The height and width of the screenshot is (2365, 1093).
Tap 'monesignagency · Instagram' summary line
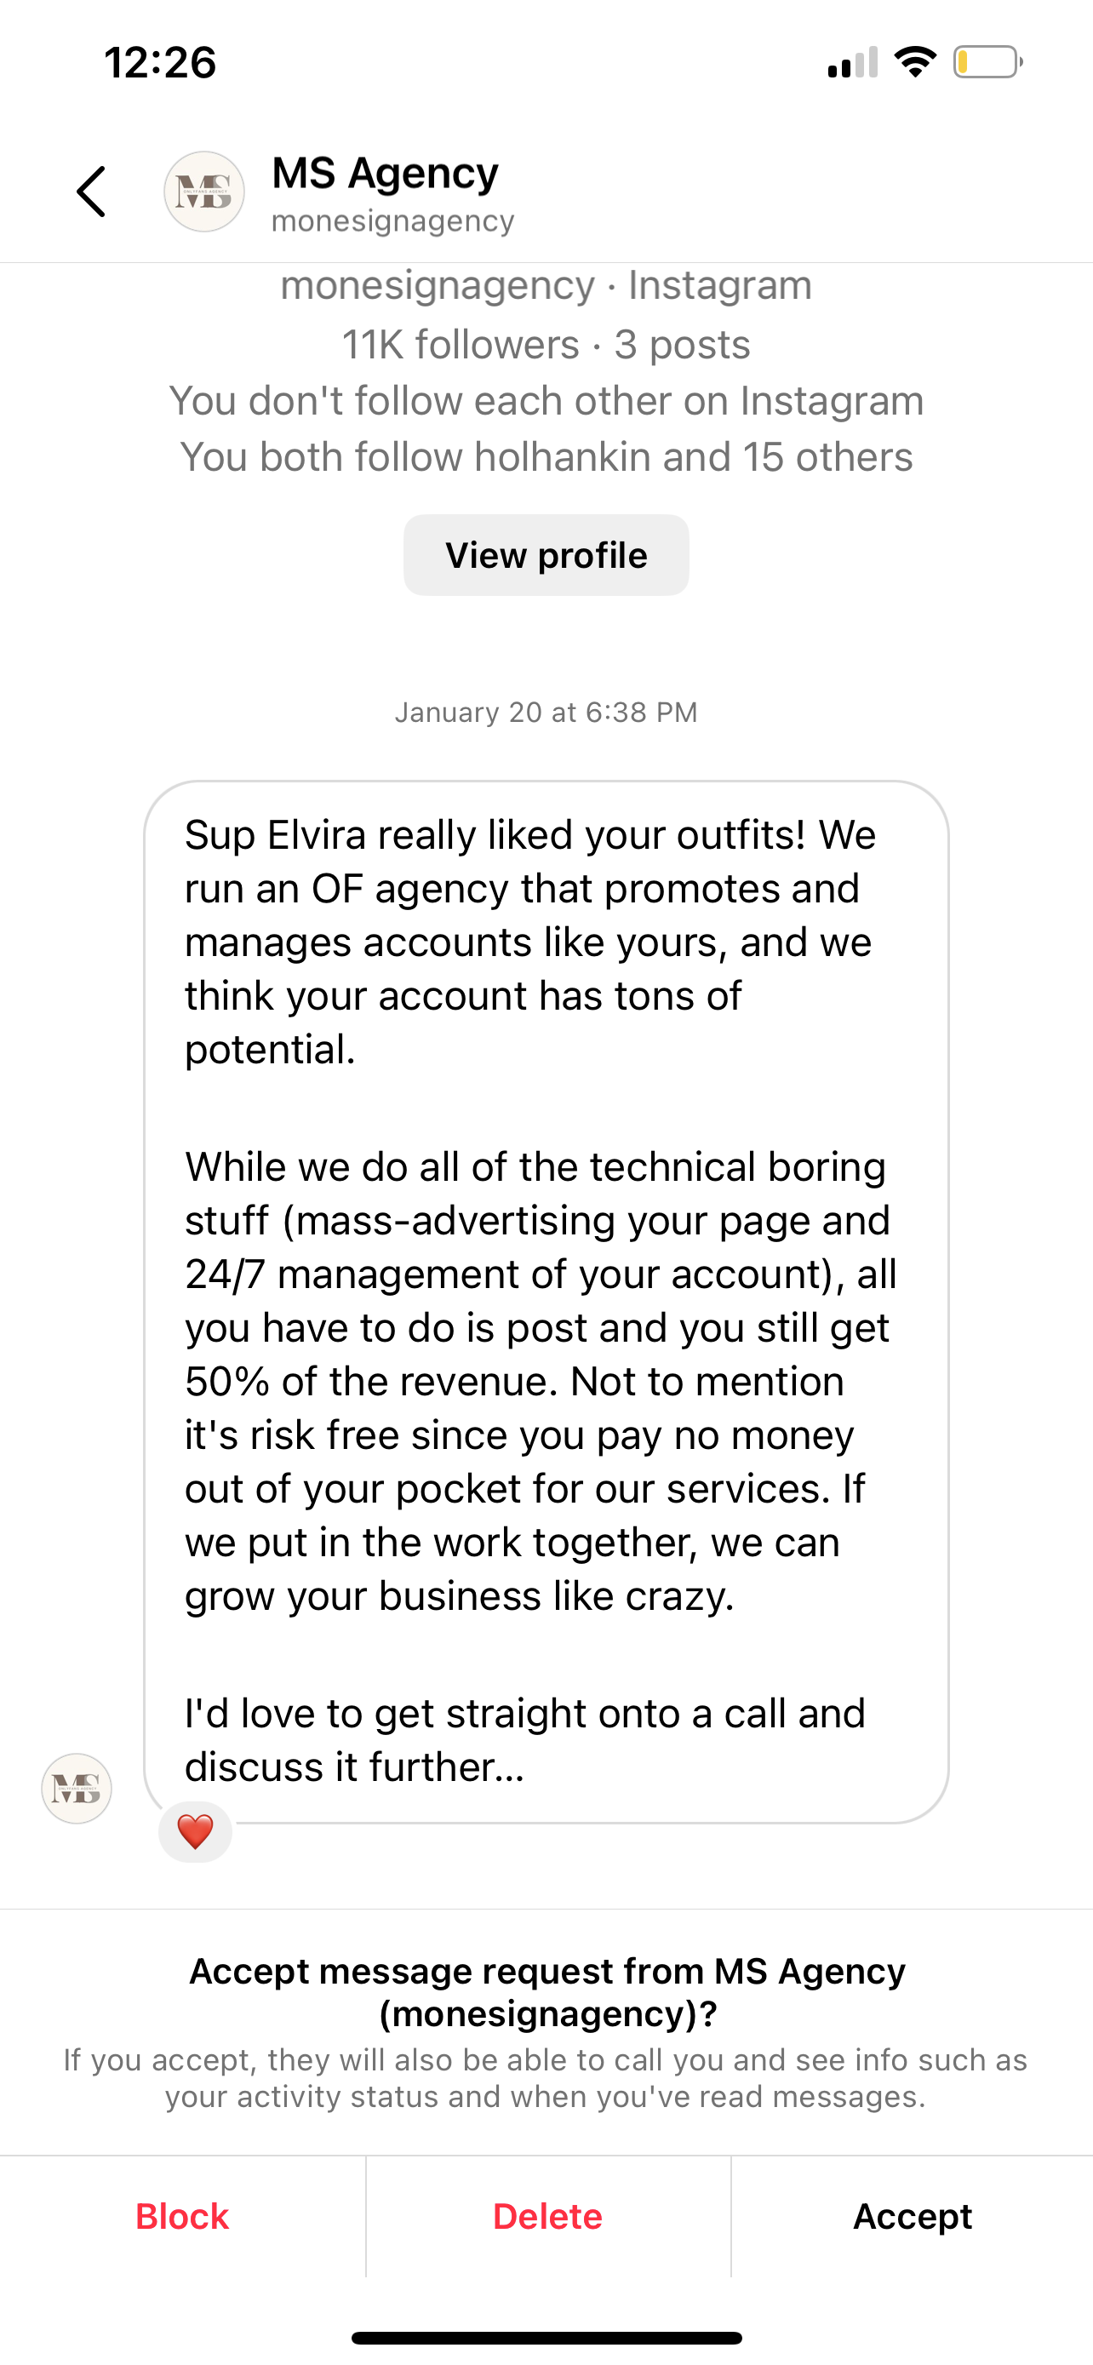546,285
